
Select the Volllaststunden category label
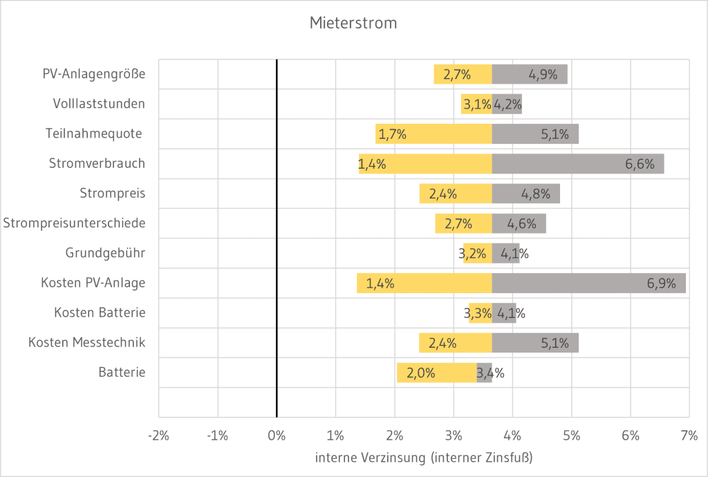(99, 104)
